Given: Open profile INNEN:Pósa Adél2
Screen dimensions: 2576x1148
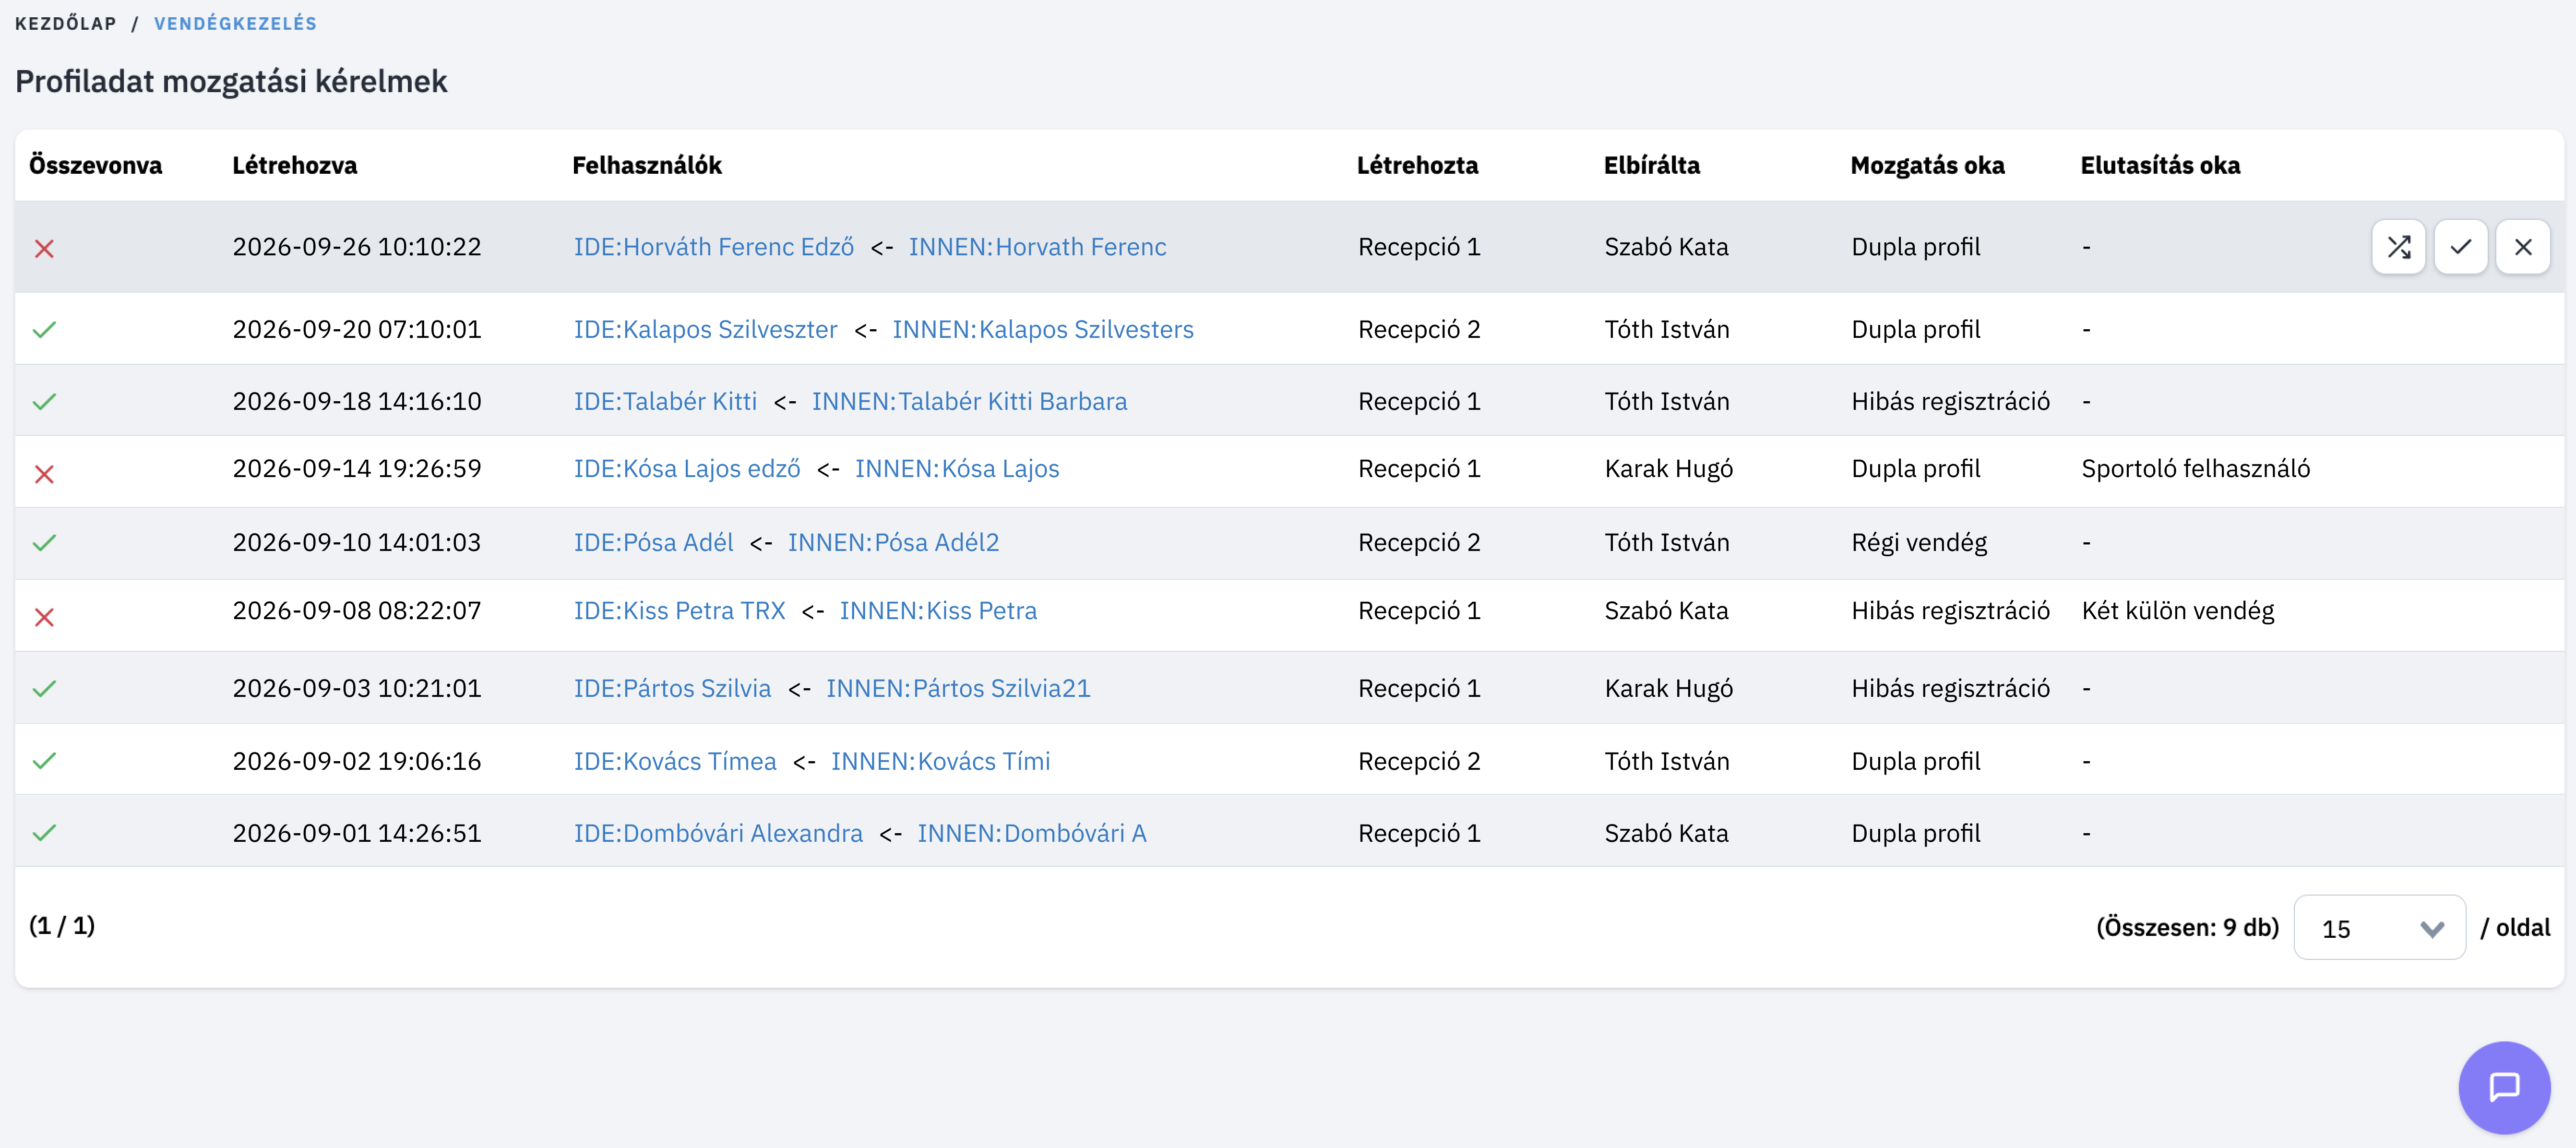Looking at the screenshot, I should coord(893,542).
